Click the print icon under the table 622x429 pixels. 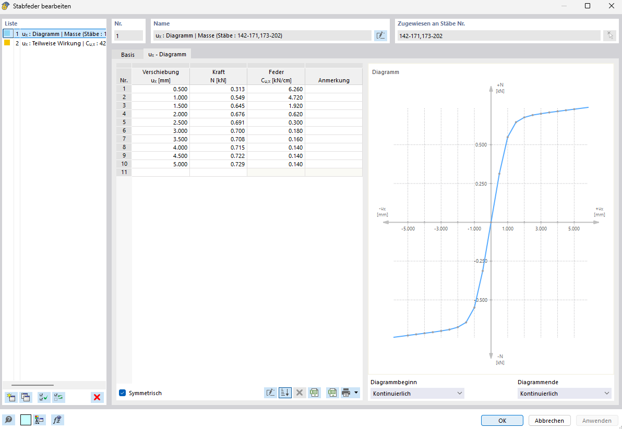pyautogui.click(x=346, y=393)
